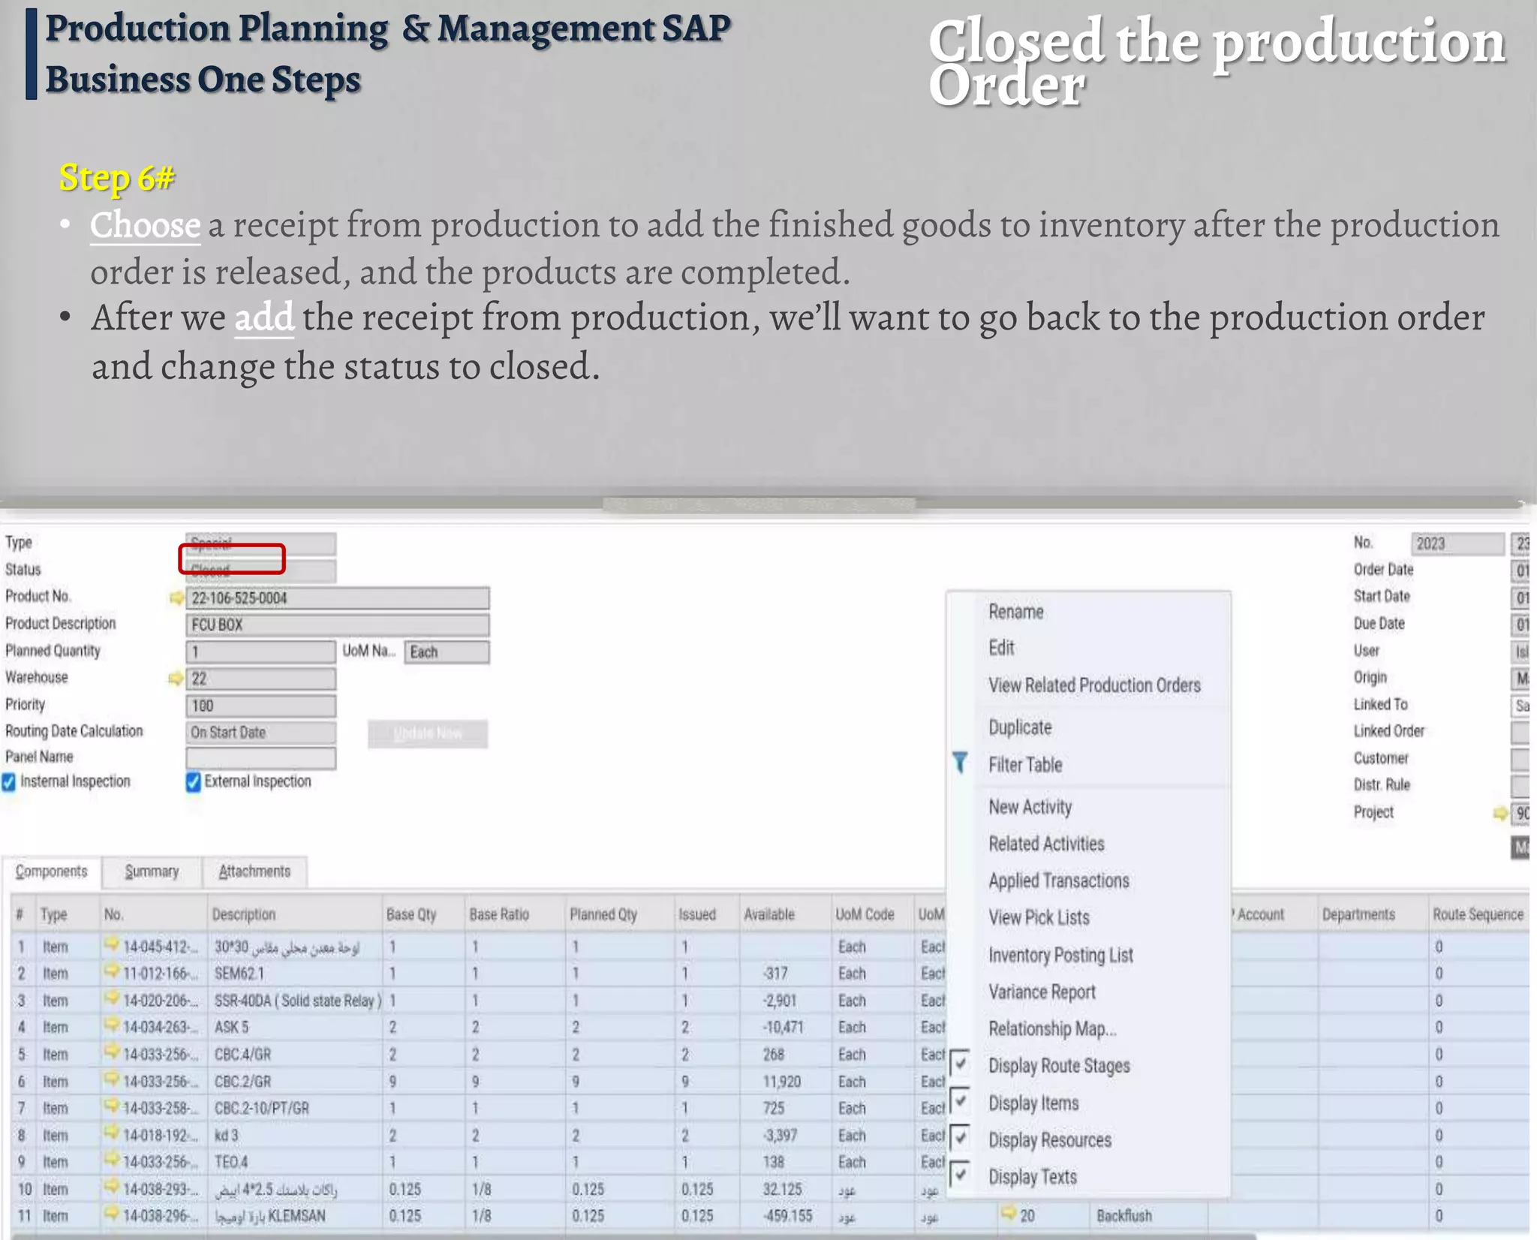Open link arrow for item 14-045-412 in row 1
This screenshot has width=1537, height=1240.
[112, 946]
